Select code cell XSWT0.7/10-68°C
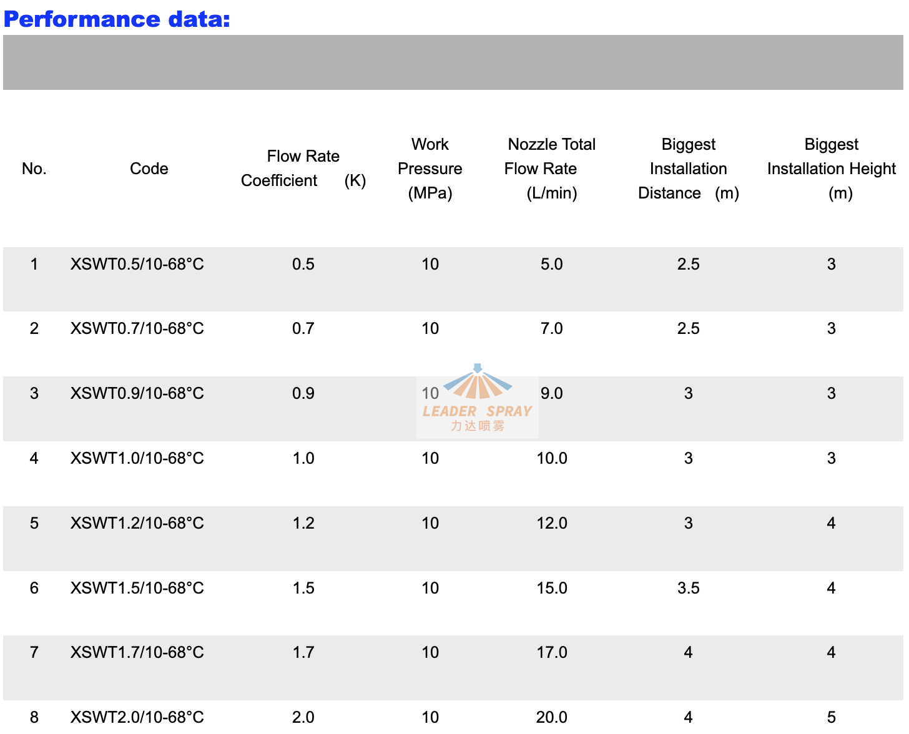The width and height of the screenshot is (909, 734). (x=137, y=328)
